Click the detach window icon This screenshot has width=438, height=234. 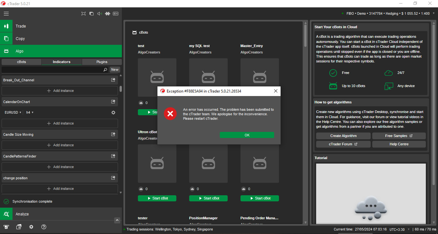(x=91, y=13)
